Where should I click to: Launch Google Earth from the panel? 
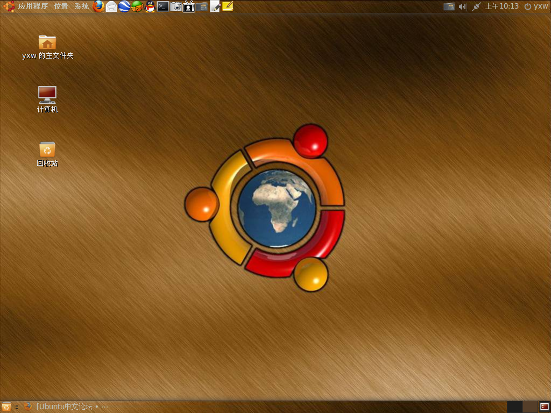point(124,6)
